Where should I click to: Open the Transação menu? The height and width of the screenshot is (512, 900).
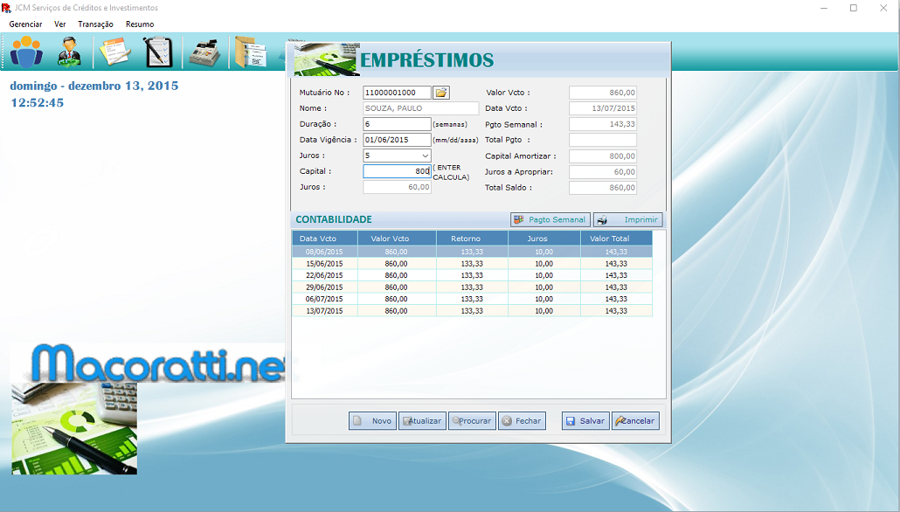pyautogui.click(x=95, y=24)
